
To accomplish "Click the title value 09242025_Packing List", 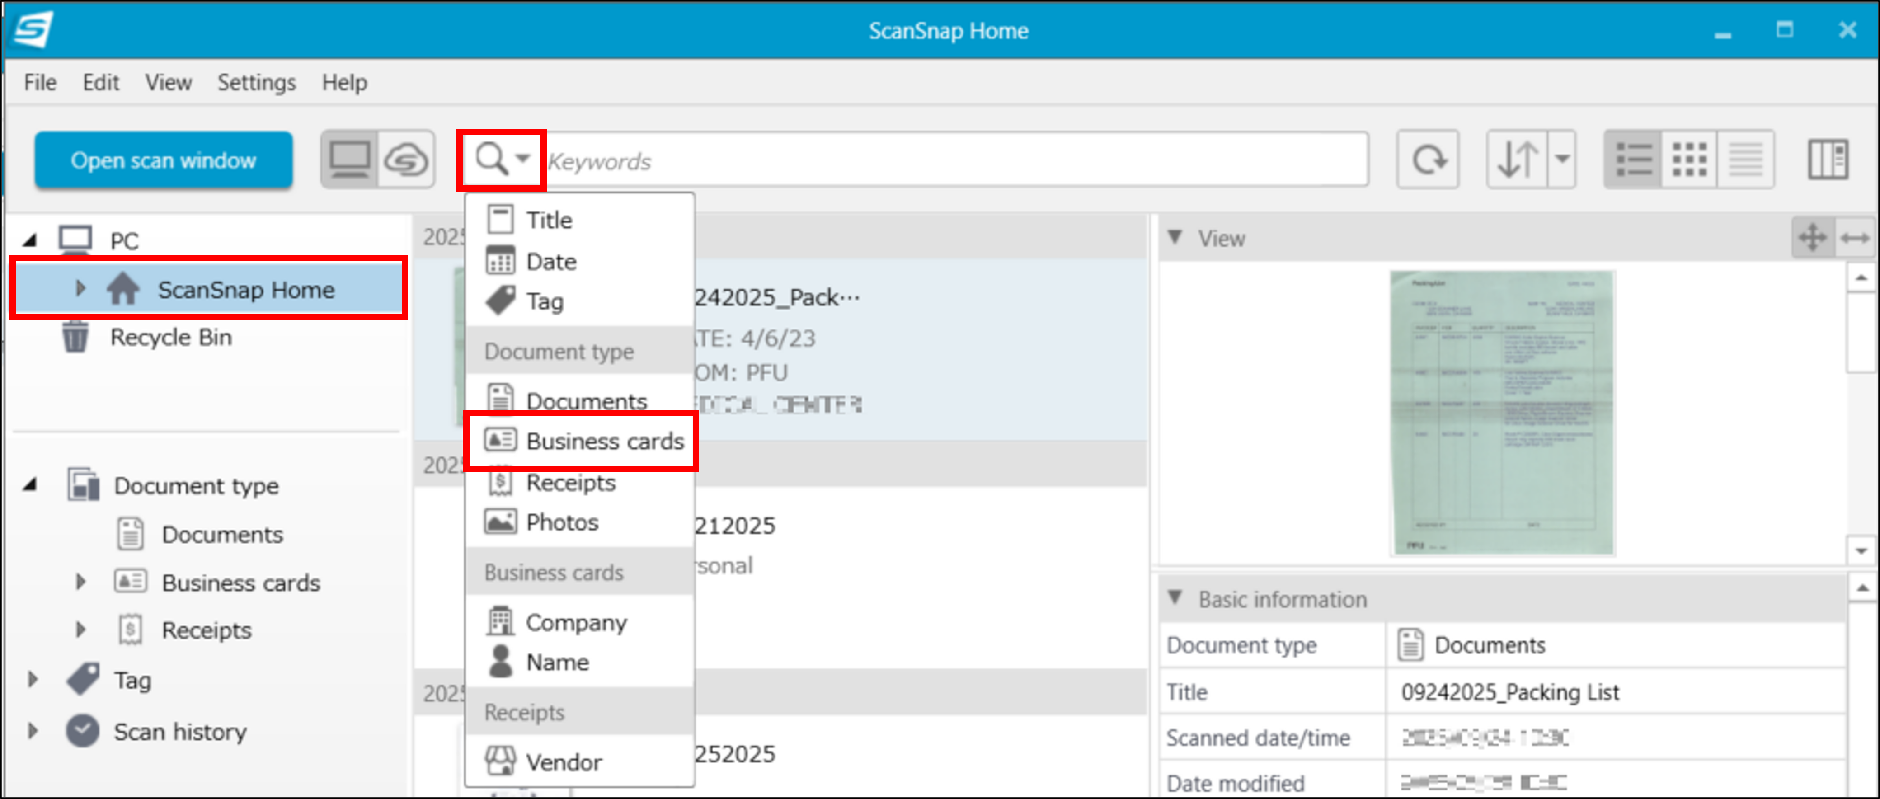I will [1509, 692].
